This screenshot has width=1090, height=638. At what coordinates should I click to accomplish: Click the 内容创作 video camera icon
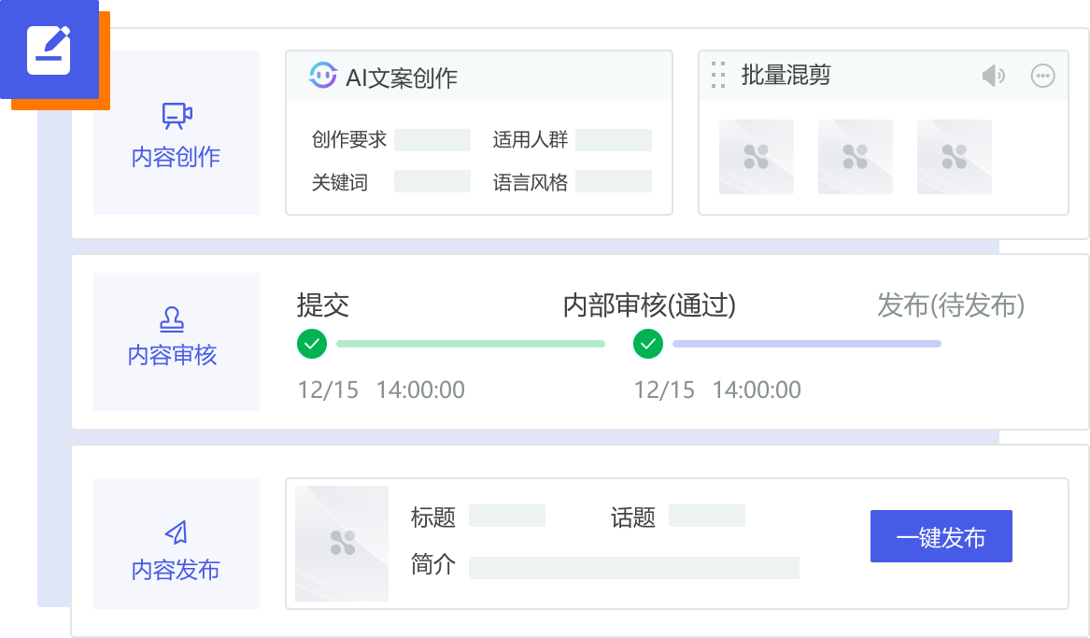(x=177, y=115)
